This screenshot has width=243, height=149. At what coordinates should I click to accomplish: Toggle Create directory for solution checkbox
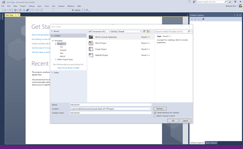pyautogui.click(x=155, y=113)
